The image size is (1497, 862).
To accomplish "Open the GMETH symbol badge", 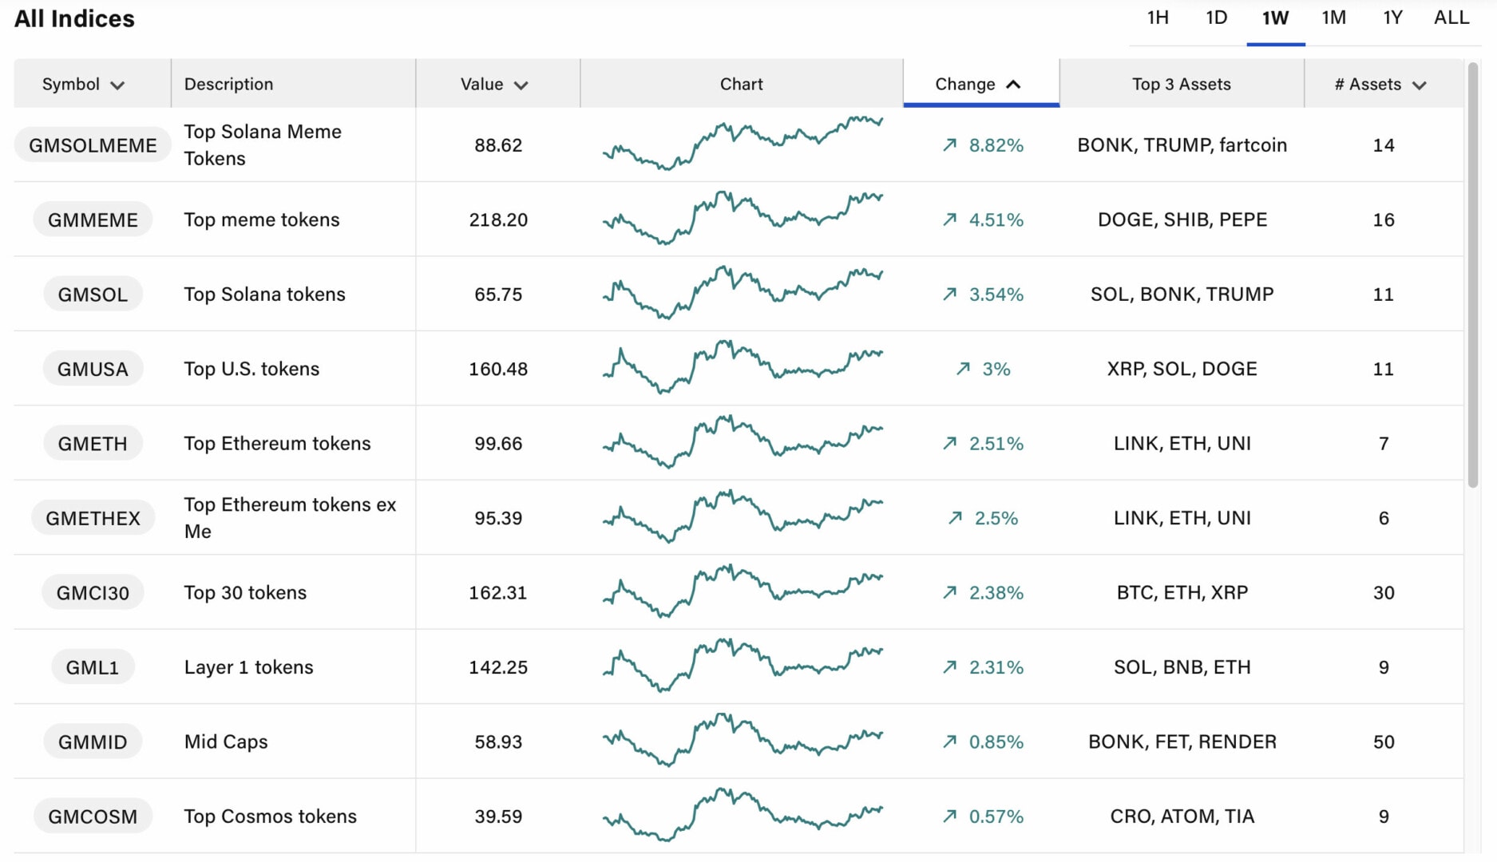I will [x=93, y=444].
